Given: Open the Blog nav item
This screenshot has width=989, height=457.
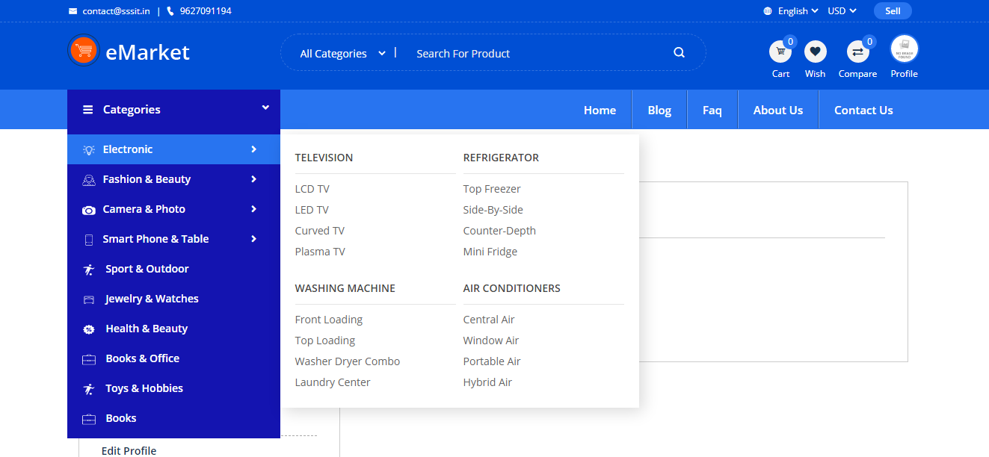Looking at the screenshot, I should tap(659, 110).
